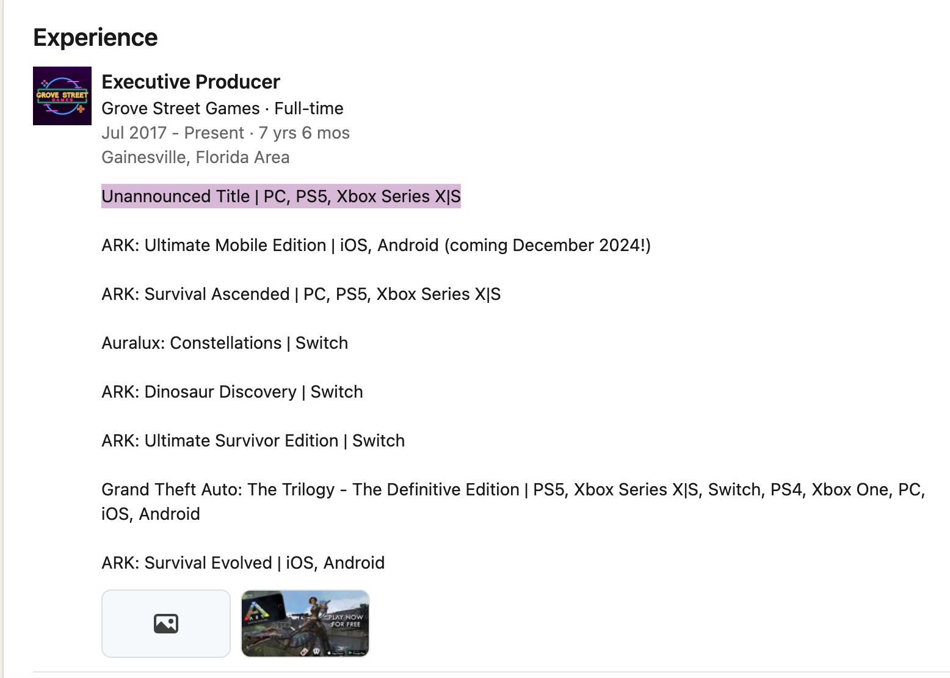Image resolution: width=950 pixels, height=678 pixels.
Task: Click ARK: Dinosaur Discovery entry
Action: [x=232, y=392]
